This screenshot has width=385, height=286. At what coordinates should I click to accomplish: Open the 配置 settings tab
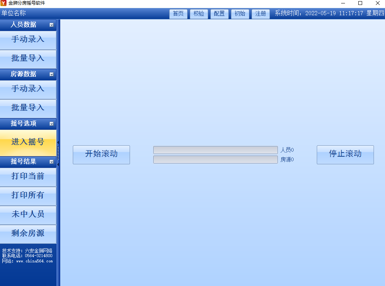(x=219, y=14)
